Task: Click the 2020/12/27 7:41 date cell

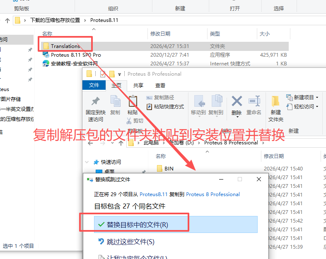Action: point(169,55)
